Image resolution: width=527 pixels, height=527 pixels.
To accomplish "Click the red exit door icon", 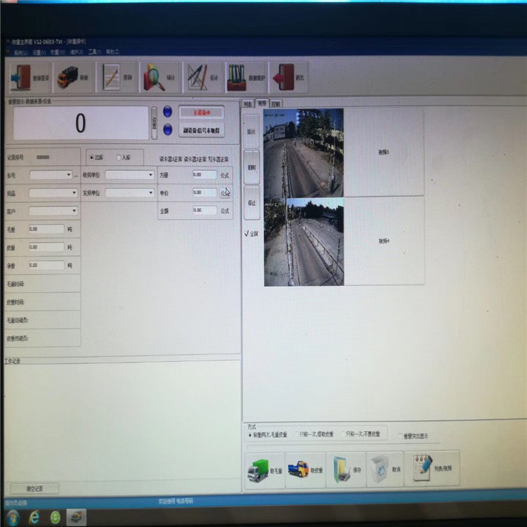I will coord(284,77).
